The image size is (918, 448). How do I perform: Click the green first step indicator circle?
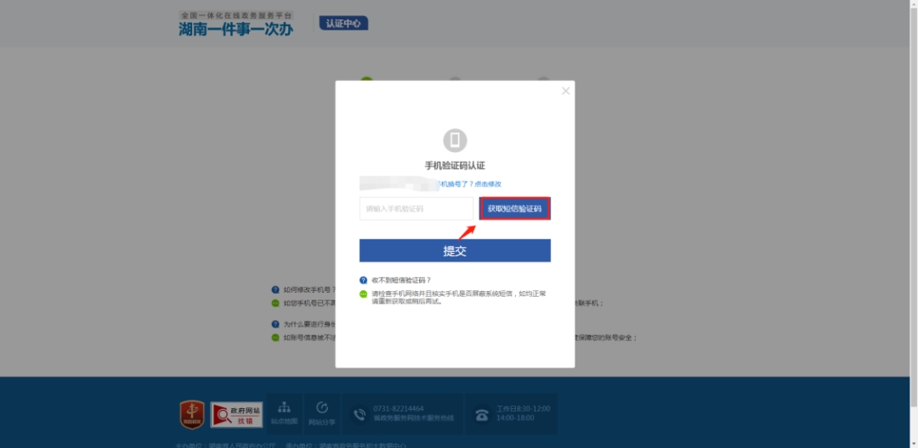click(x=366, y=81)
